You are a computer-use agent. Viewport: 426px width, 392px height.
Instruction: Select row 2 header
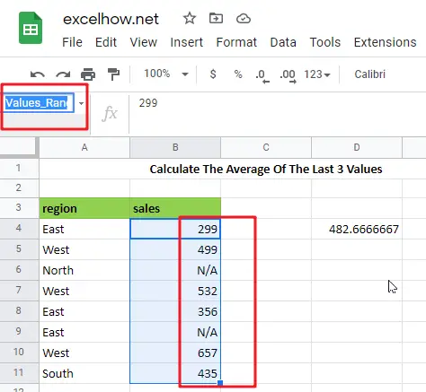coord(19,188)
